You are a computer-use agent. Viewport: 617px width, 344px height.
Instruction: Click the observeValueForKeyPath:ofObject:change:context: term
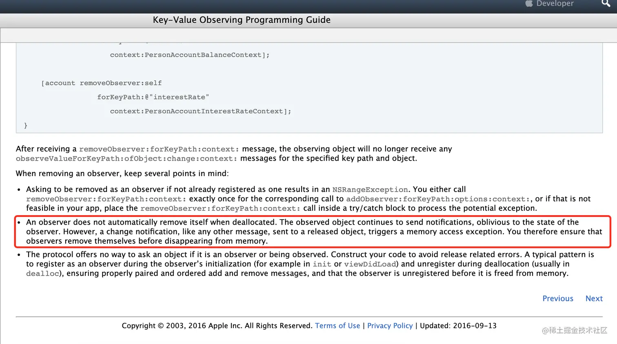pos(127,159)
